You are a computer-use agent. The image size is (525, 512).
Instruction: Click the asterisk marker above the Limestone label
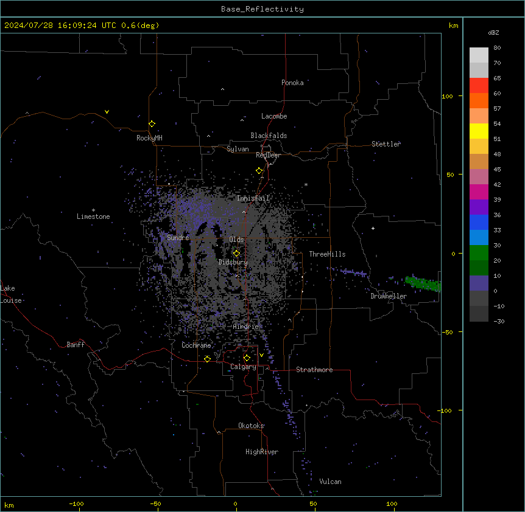[x=93, y=210]
